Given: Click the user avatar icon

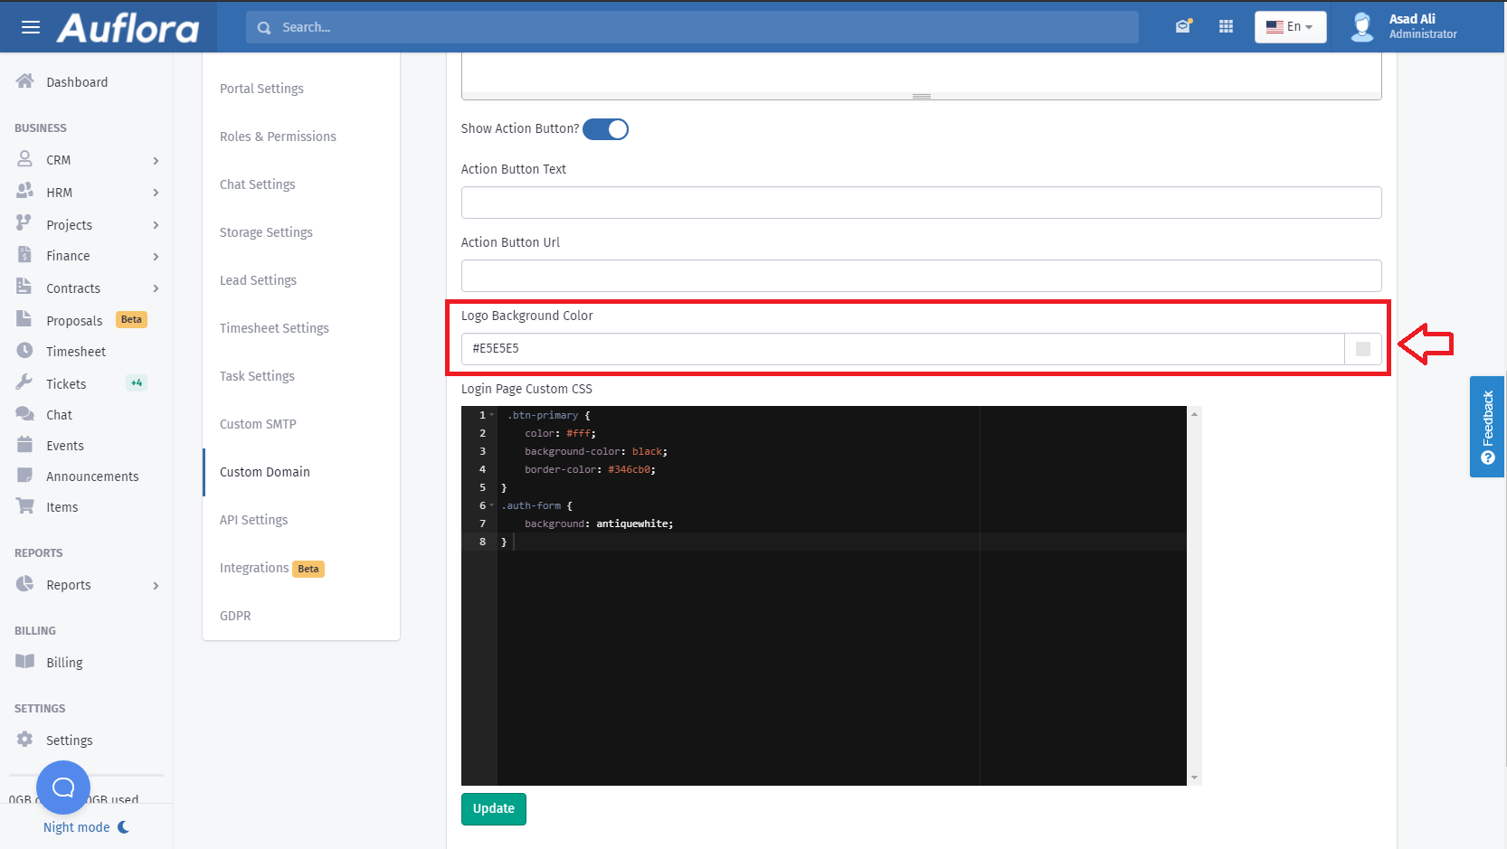Looking at the screenshot, I should click(1361, 26).
